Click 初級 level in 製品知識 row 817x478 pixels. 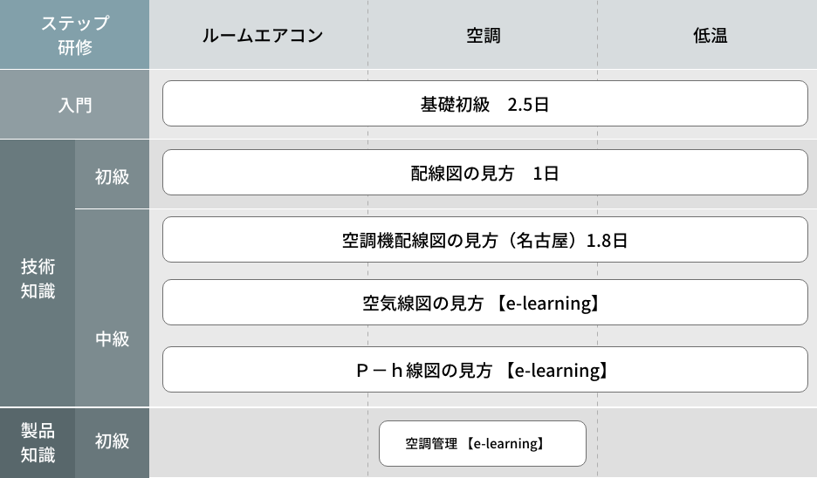[x=112, y=441]
